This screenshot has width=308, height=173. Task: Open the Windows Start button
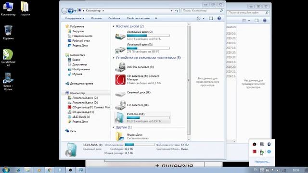(x=6, y=170)
